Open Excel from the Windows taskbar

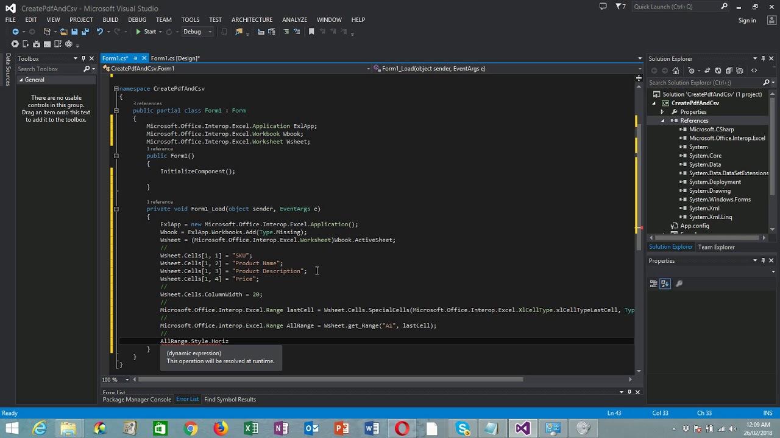[251, 429]
